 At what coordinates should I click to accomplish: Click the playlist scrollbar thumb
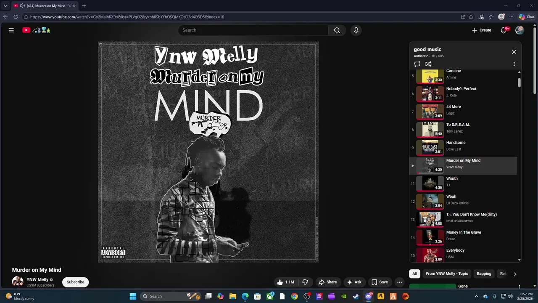519,82
